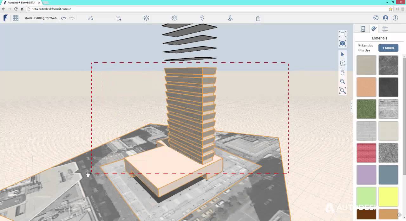Click the FormIt app logo
The height and width of the screenshot is (221, 406).
(x=5, y=18)
